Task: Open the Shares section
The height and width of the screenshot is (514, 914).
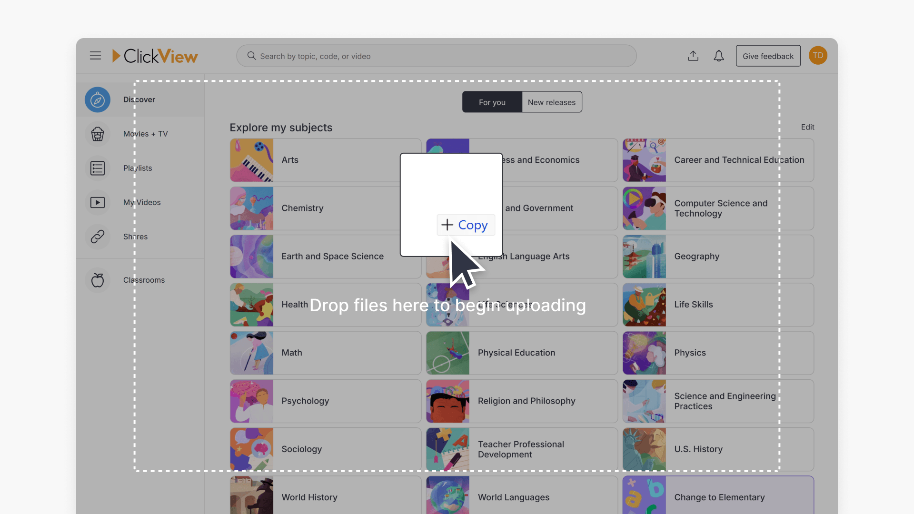Action: pos(135,237)
